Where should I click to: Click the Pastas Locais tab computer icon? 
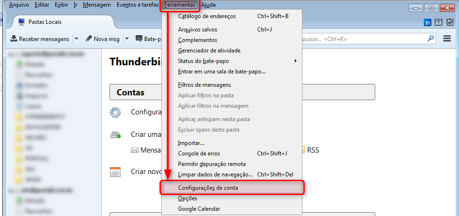21,22
